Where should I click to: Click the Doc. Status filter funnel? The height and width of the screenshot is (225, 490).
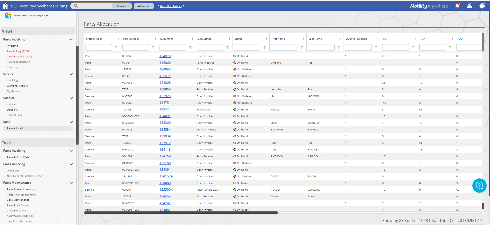click(x=228, y=47)
